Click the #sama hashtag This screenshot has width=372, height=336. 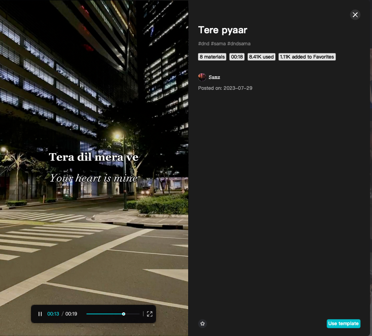(218, 44)
